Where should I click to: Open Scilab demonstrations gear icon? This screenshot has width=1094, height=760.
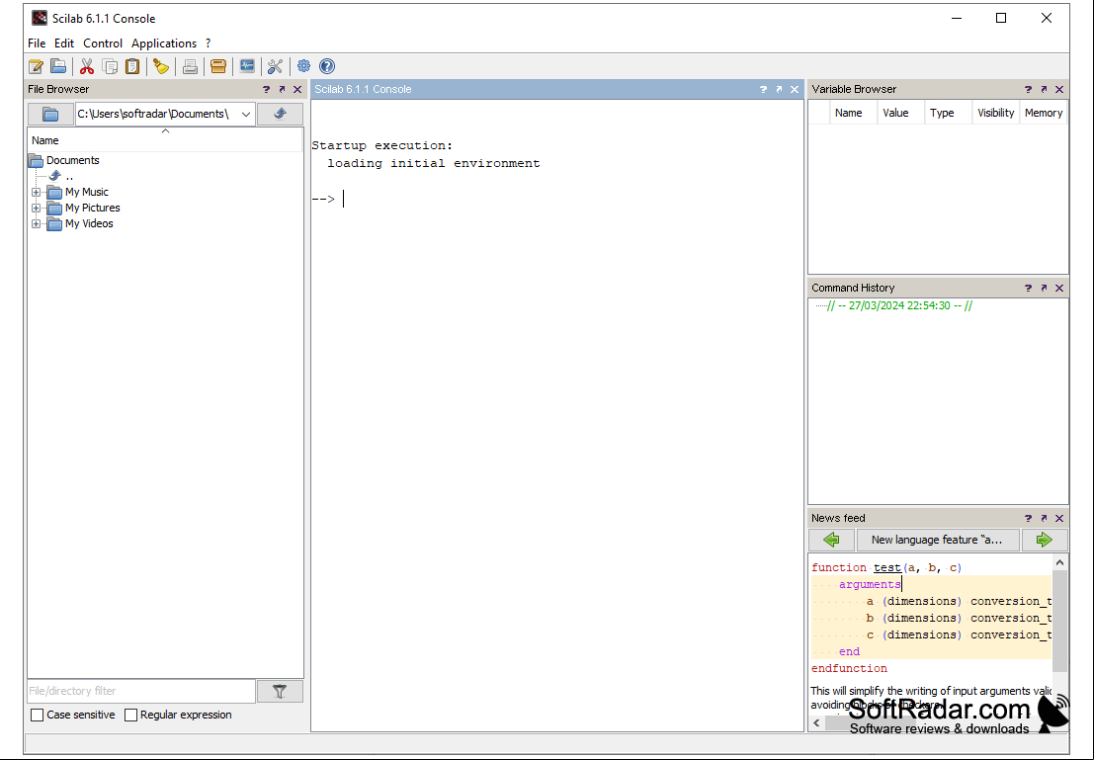point(303,66)
